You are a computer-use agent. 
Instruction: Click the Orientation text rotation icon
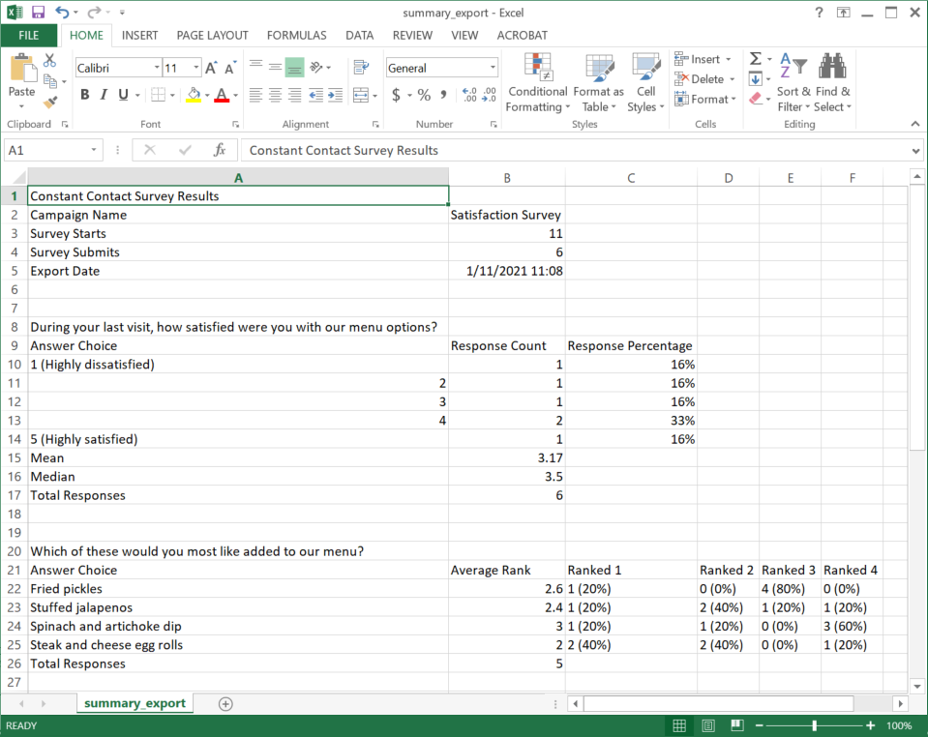pos(316,68)
